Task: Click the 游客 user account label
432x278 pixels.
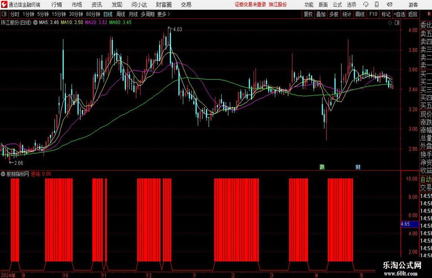Action: pos(413,5)
